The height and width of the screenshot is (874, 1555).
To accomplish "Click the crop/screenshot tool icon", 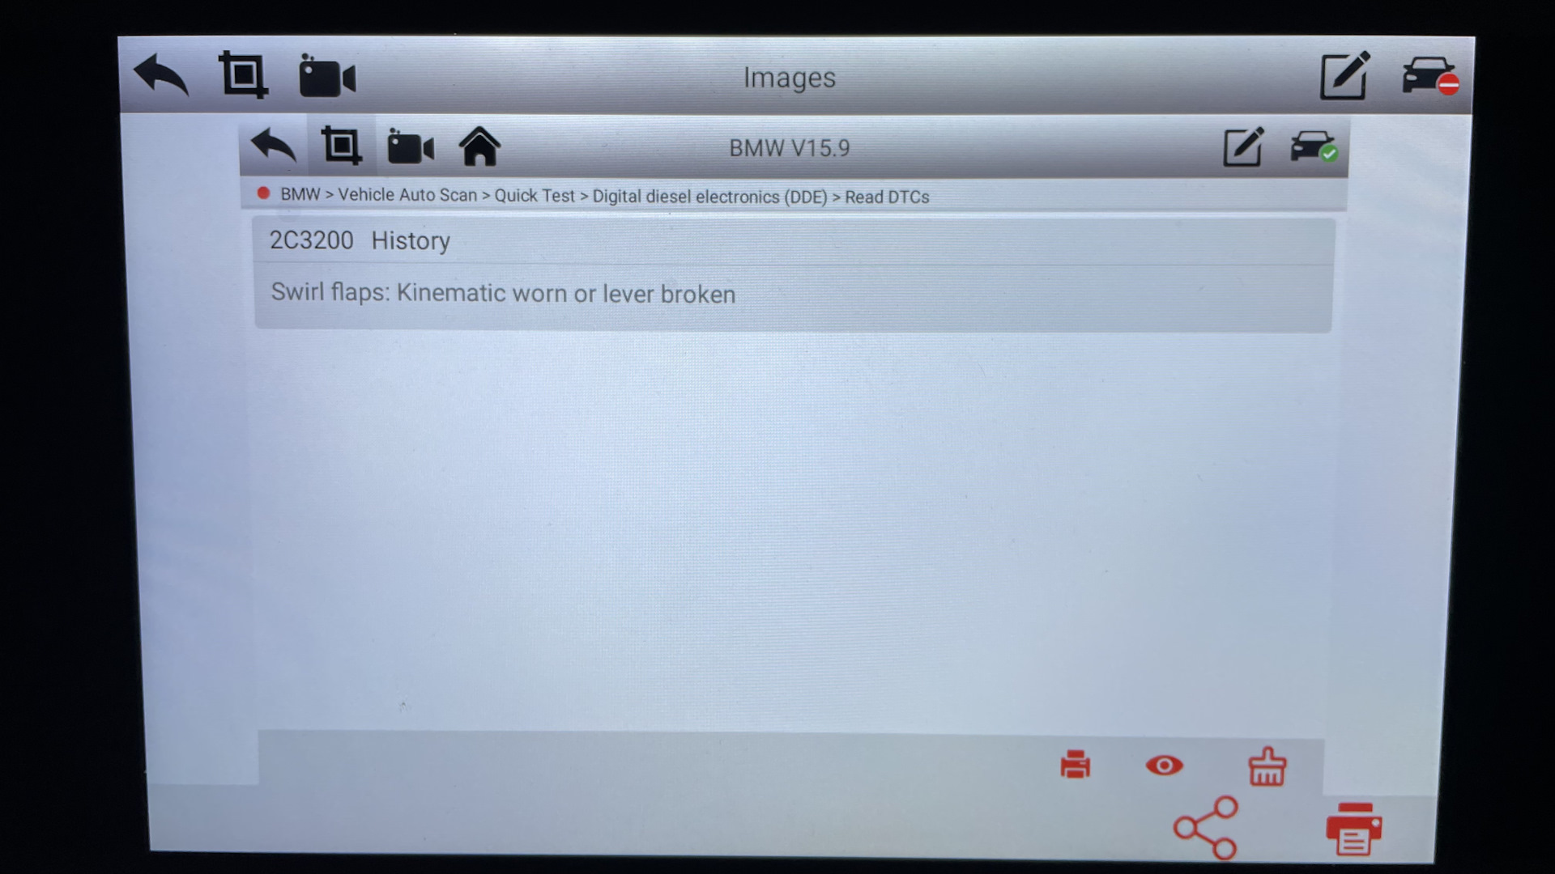I will [244, 74].
